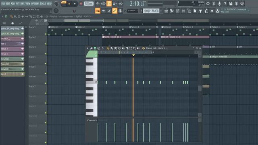Click the speech bubble online news icon
The image size is (258, 145).
[242, 4]
